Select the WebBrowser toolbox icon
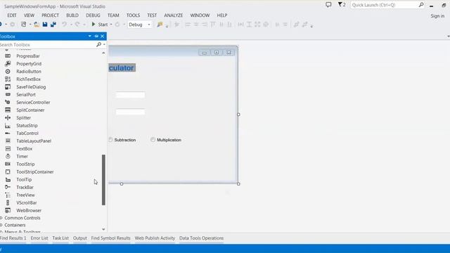The image size is (450, 253). click(x=8, y=211)
